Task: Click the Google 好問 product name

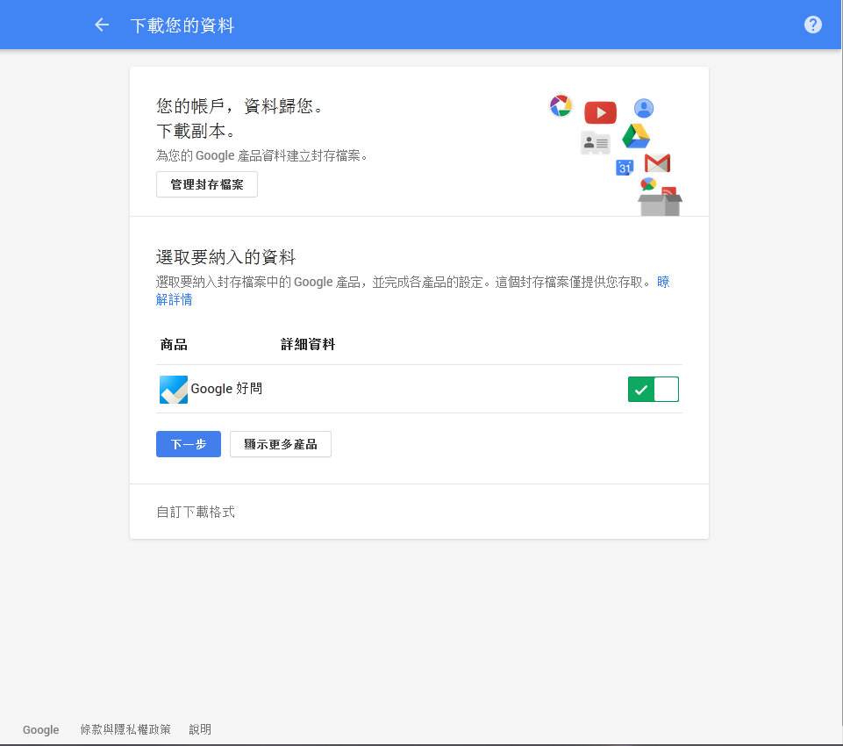Action: (x=226, y=389)
